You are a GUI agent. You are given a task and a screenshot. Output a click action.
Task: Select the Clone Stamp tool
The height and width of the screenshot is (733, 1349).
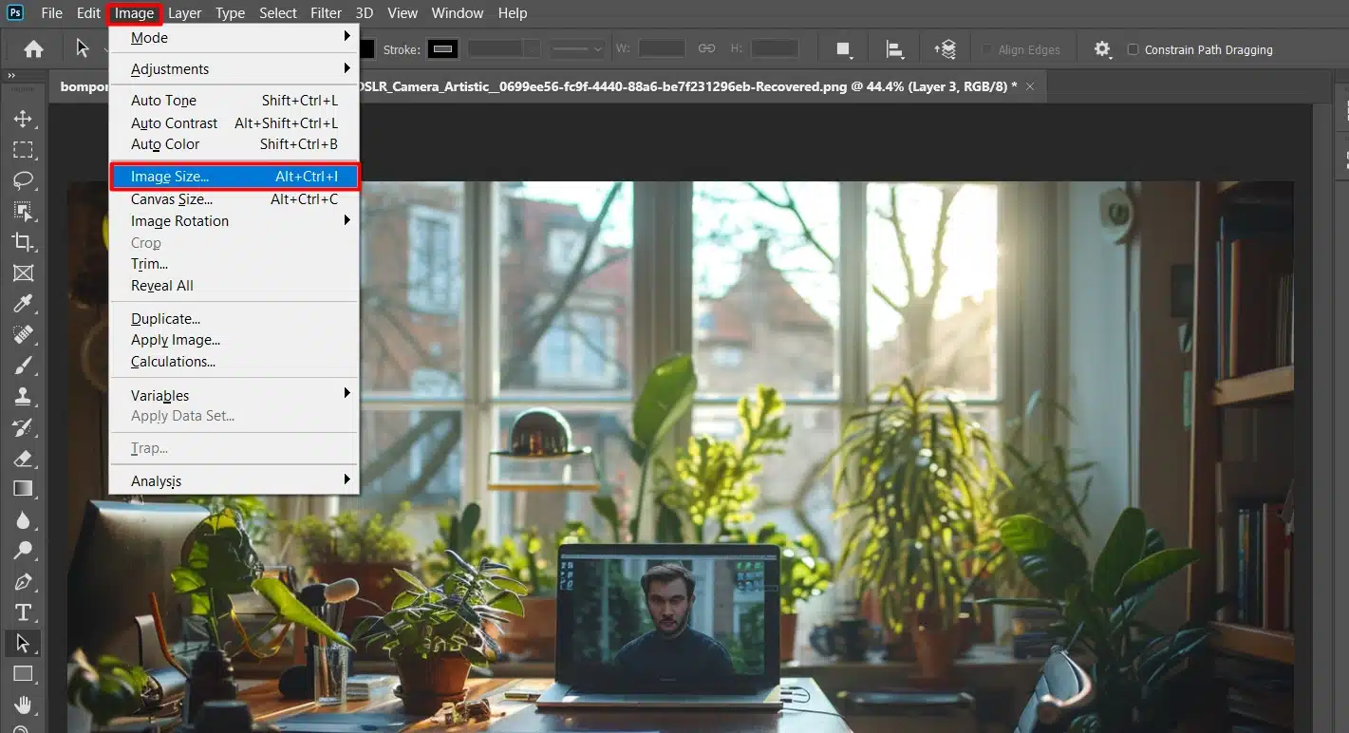click(23, 396)
